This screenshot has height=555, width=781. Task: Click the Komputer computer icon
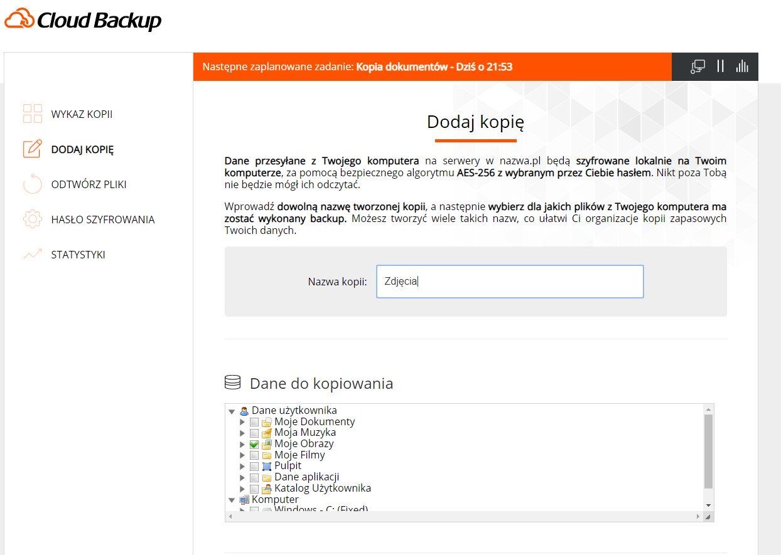point(244,500)
